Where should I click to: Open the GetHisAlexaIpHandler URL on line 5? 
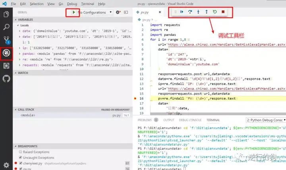pos(226,44)
